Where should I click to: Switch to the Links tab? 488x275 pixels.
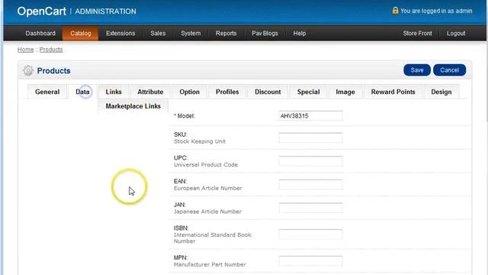pos(114,92)
